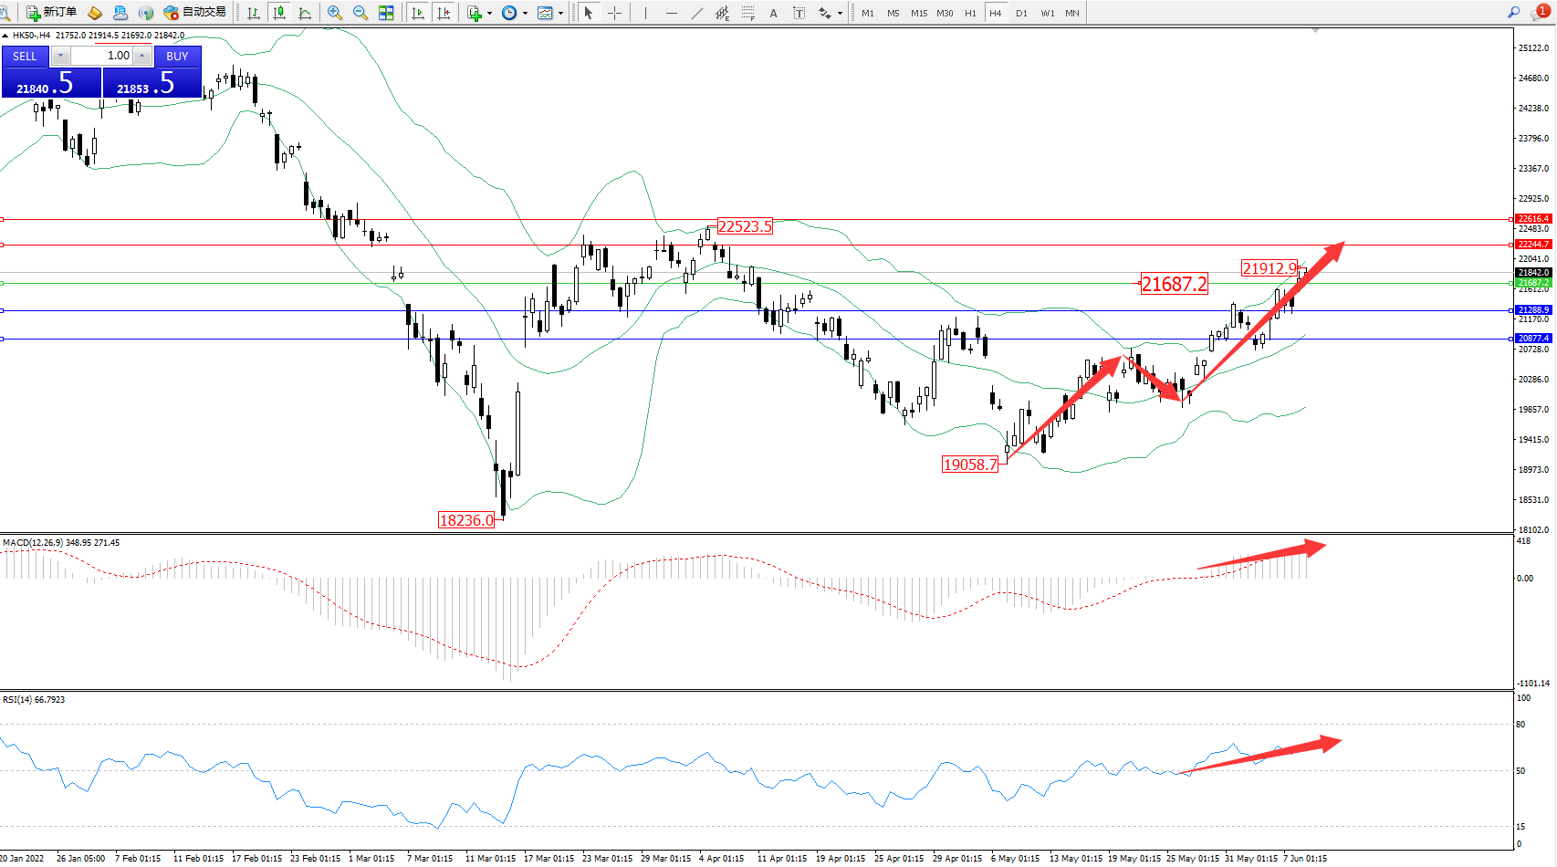Click the SELL button
Viewport: 1557px width, 867px height.
pyautogui.click(x=25, y=56)
